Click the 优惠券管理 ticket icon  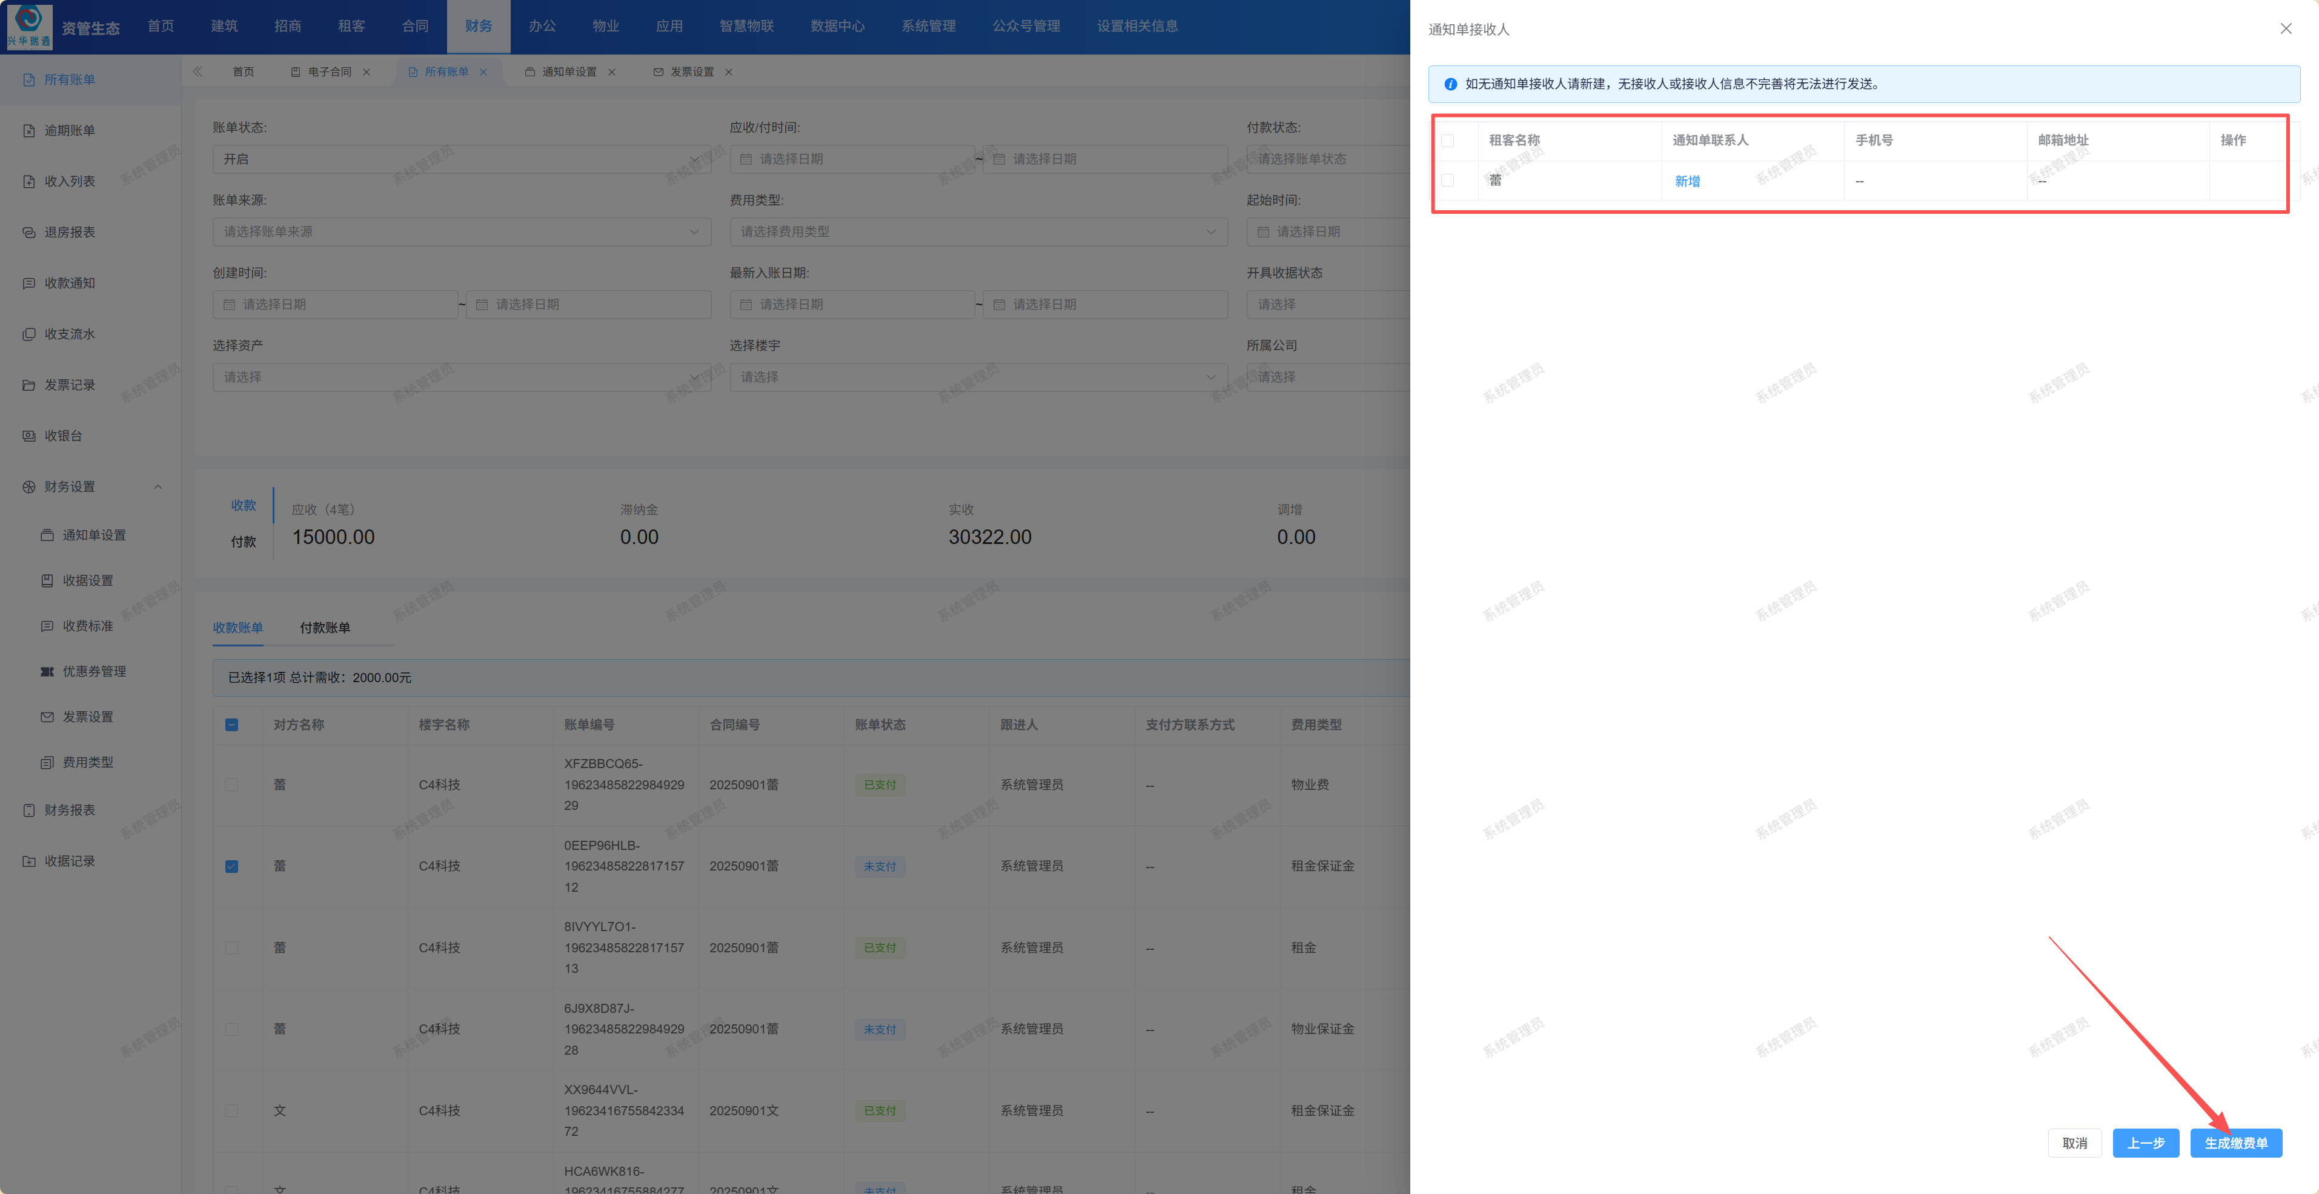coord(47,672)
